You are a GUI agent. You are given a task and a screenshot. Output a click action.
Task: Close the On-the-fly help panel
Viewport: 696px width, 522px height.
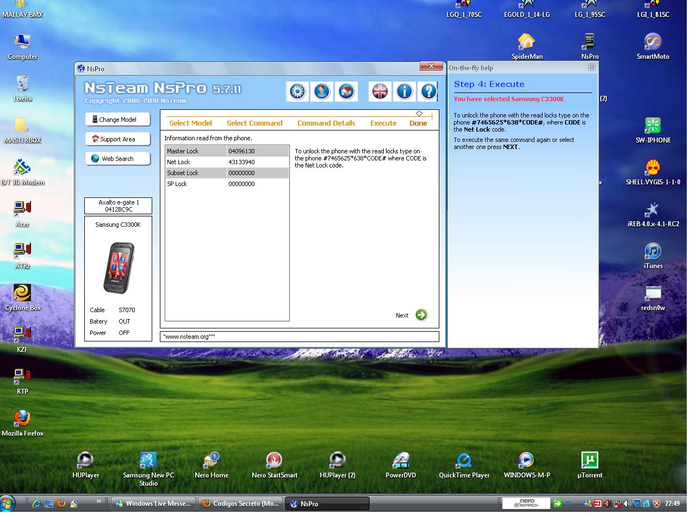click(x=592, y=67)
